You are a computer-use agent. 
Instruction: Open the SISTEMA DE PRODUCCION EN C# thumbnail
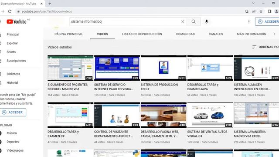coord(164,68)
